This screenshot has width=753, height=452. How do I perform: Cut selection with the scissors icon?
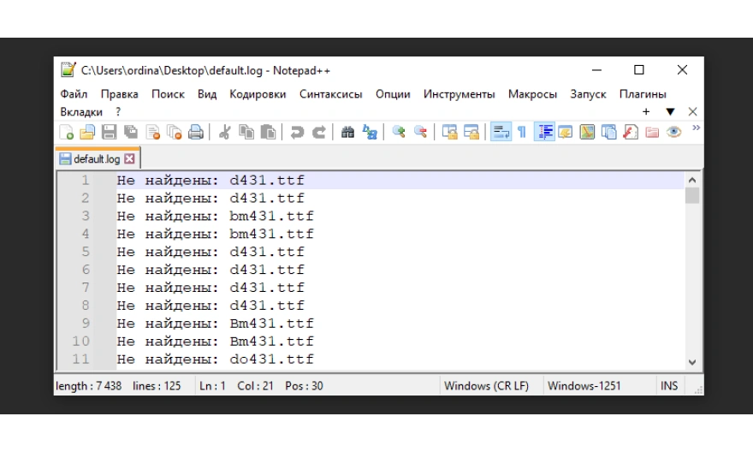(x=224, y=132)
